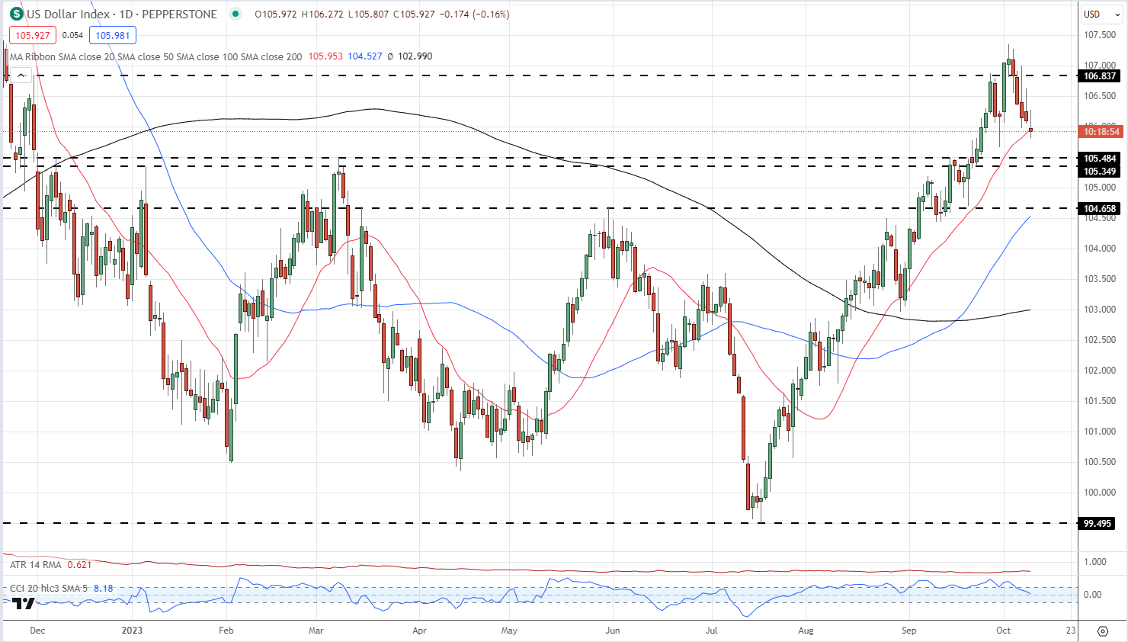Click the H106.272 high price value
The width and height of the screenshot is (1128, 642).
click(323, 14)
